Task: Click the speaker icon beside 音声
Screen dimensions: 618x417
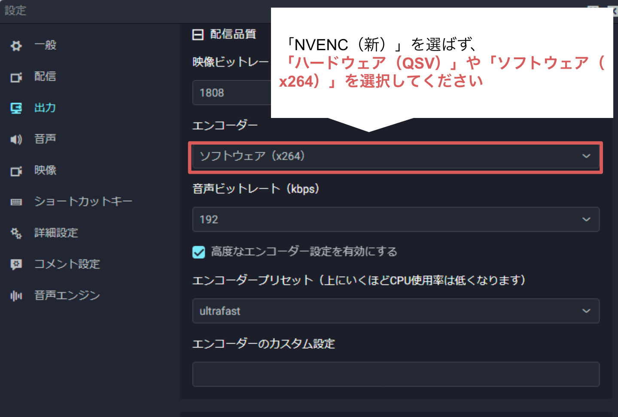Action: tap(16, 139)
